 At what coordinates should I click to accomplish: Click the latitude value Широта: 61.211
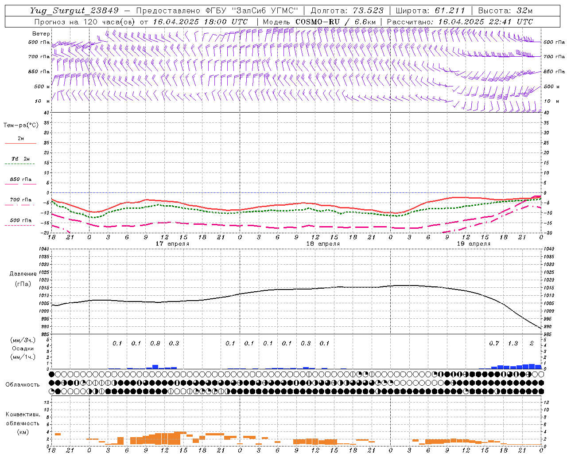click(430, 11)
